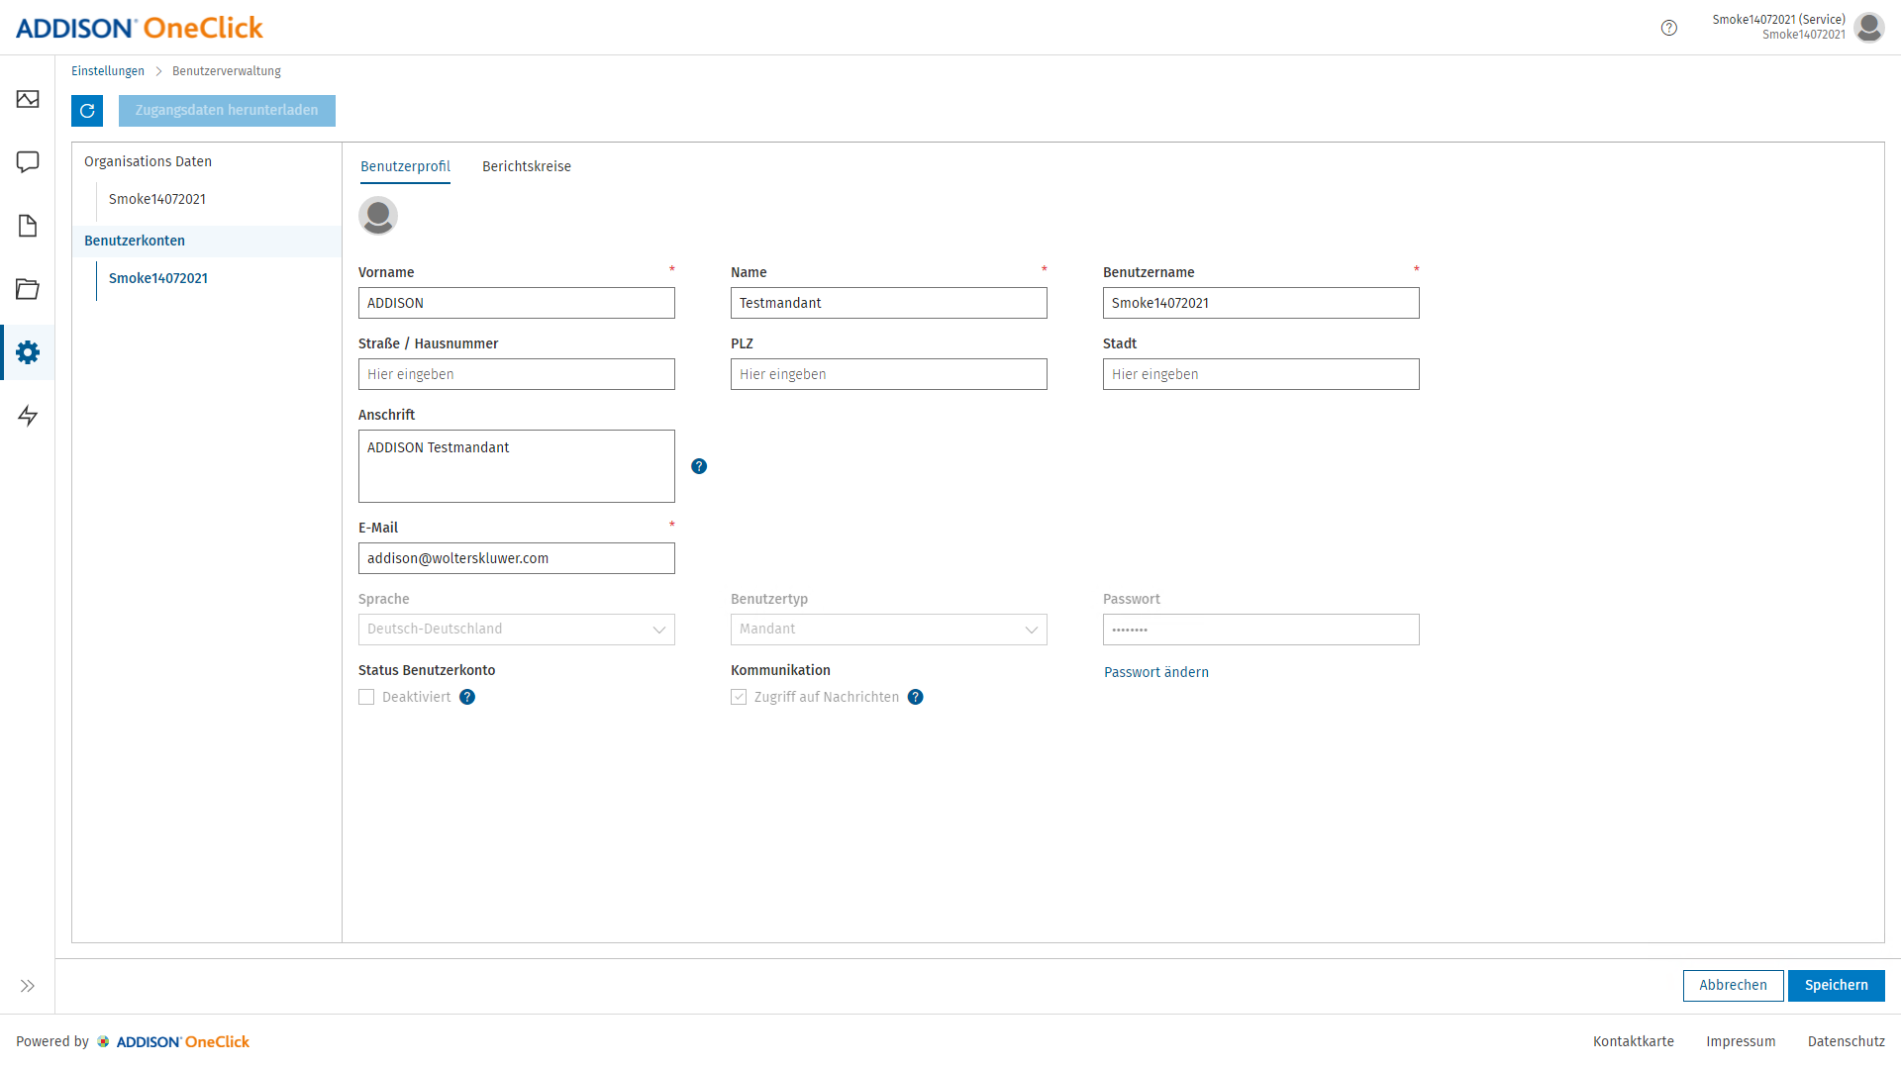This screenshot has width=1901, height=1069.
Task: Open user account avatar in header
Action: tap(1869, 28)
